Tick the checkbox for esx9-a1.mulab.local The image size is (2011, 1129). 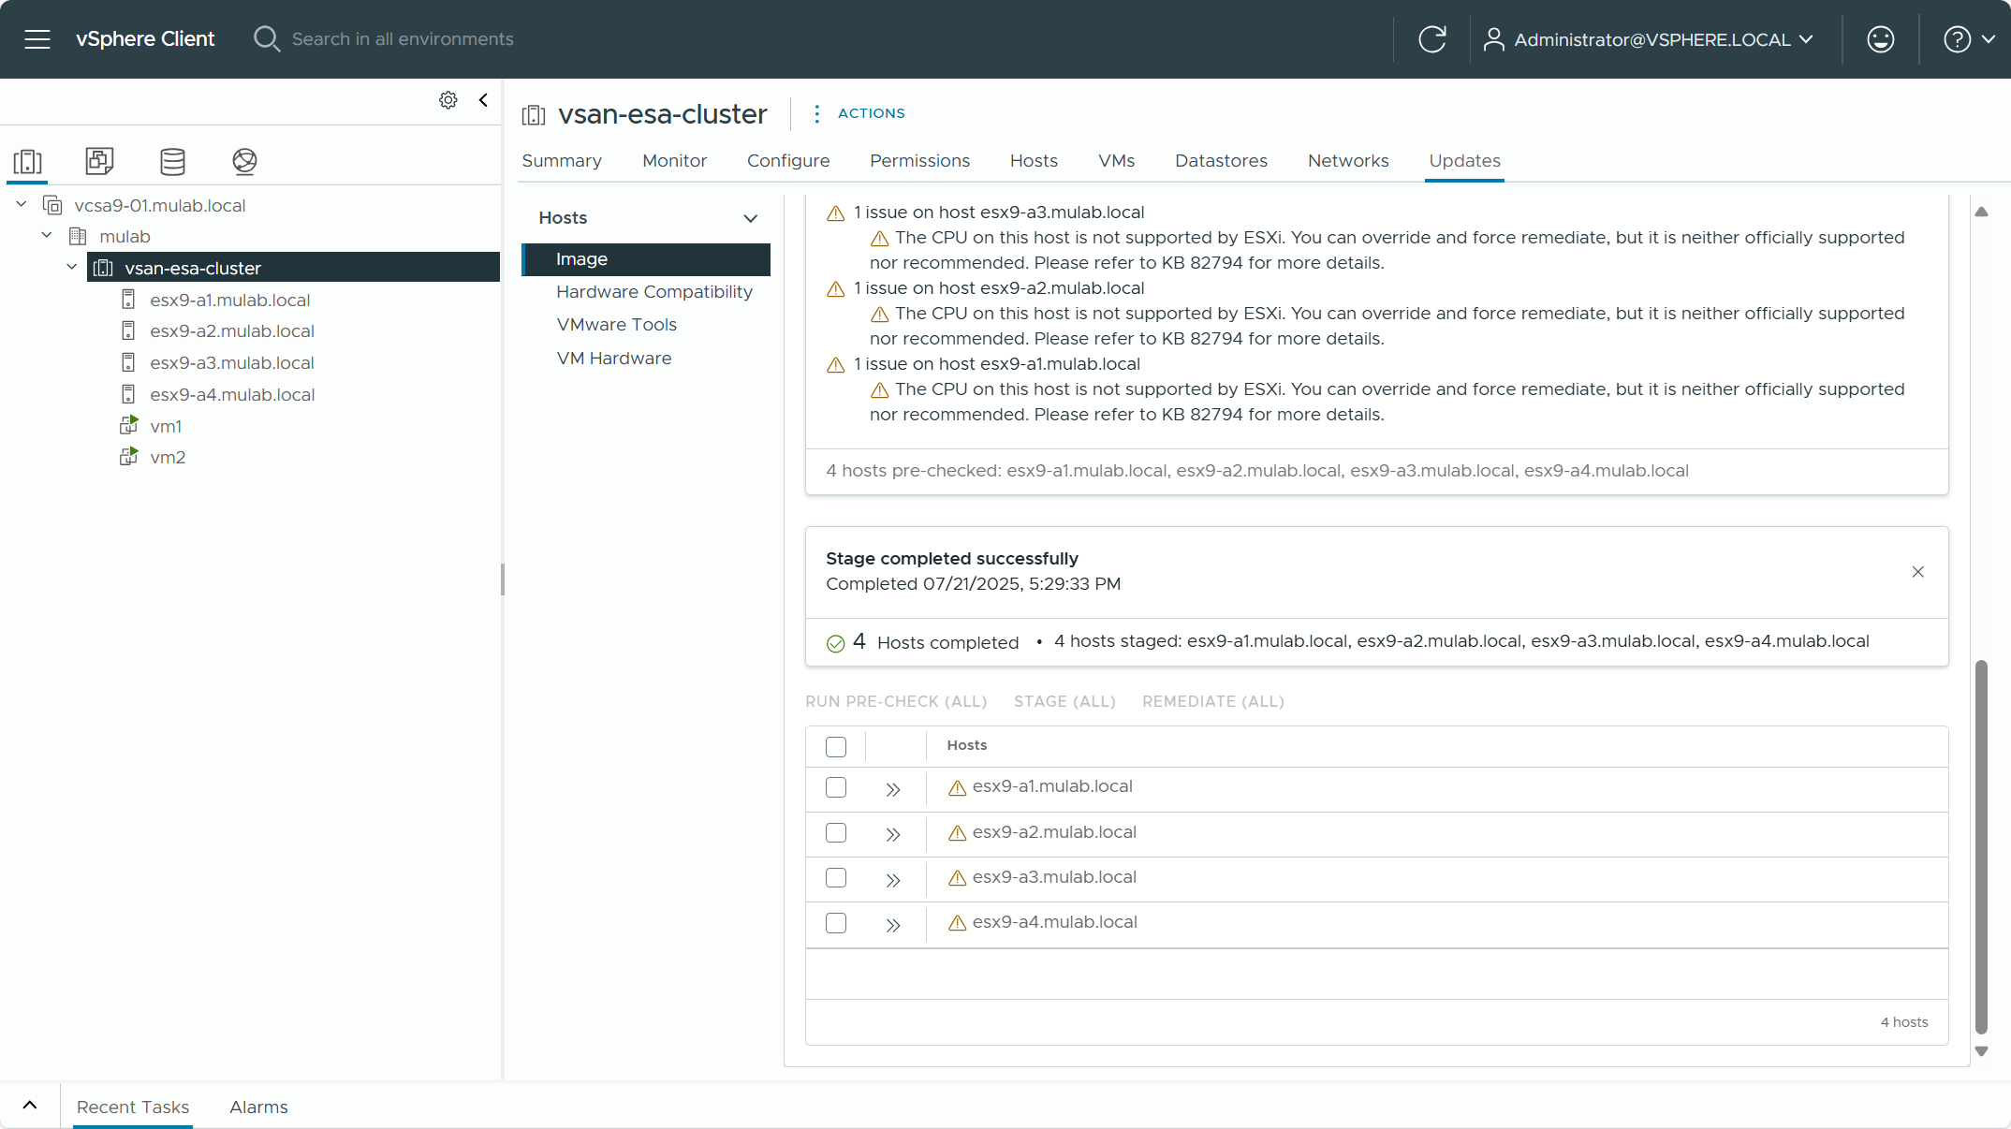836,787
